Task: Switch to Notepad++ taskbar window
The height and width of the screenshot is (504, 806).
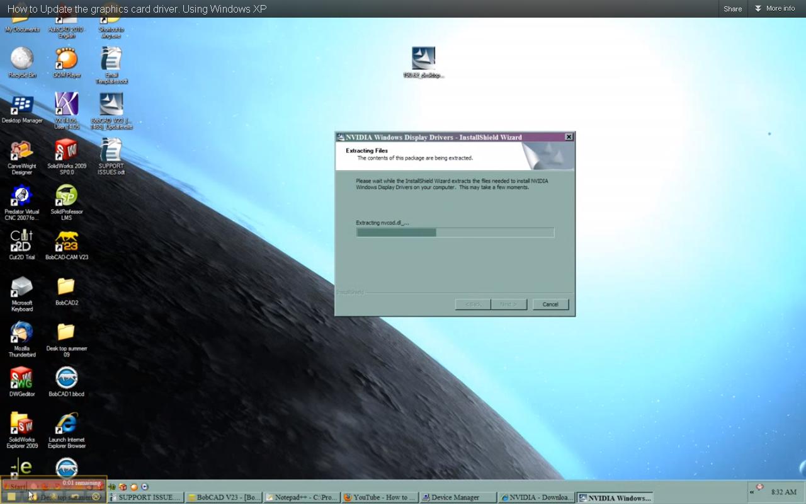Action: point(302,498)
